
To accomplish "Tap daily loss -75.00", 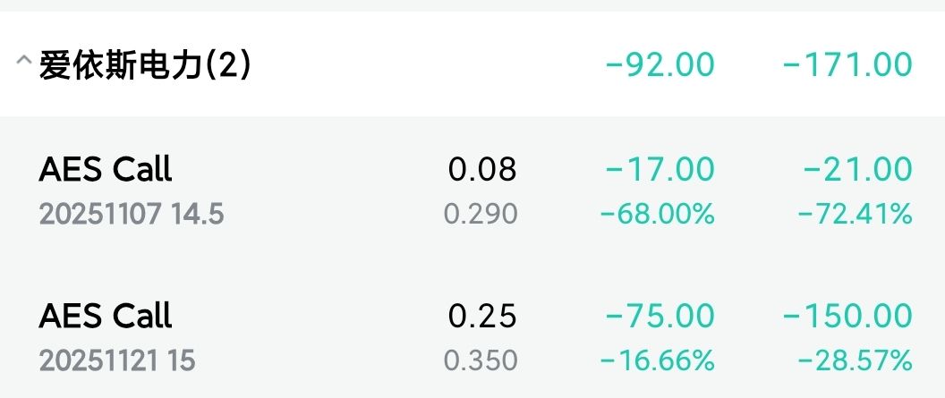I will 660,316.
